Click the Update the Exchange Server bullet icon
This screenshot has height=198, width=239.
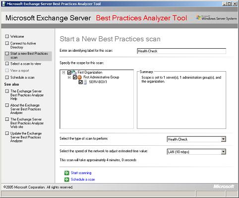(x=7, y=133)
